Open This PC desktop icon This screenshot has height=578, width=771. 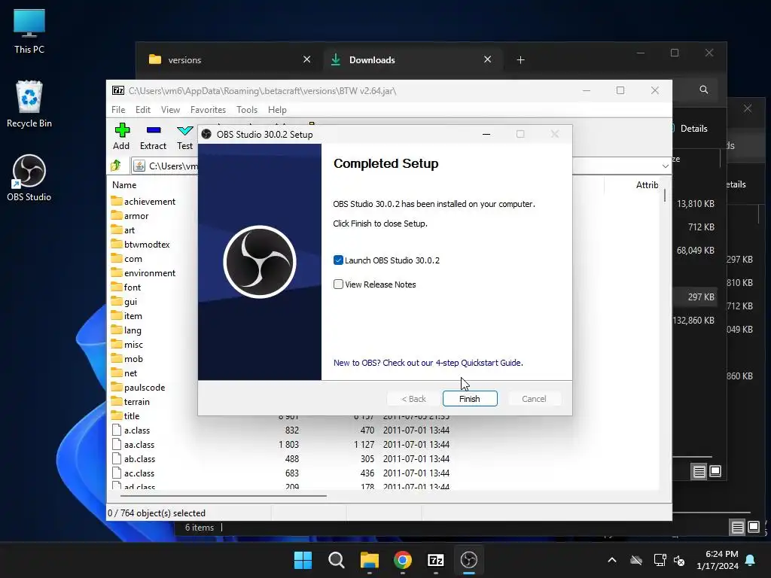point(29,32)
